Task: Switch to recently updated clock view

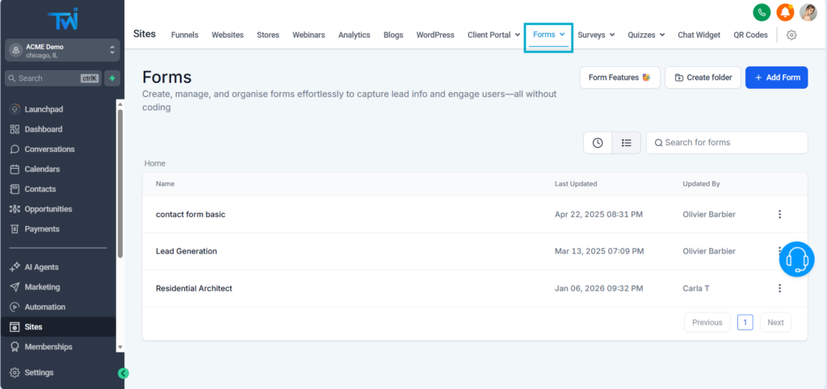Action: click(598, 143)
